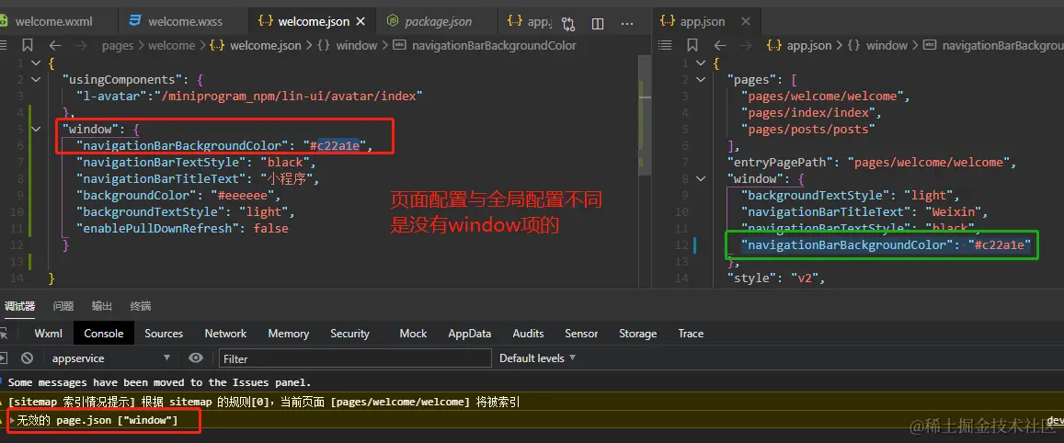Click app.json in right breadcrumb
The height and width of the screenshot is (443, 1064).
tap(809, 45)
